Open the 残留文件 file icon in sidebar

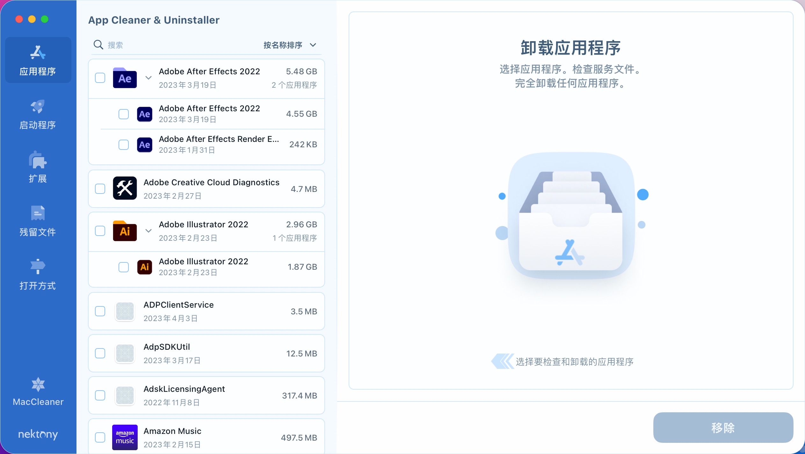pyautogui.click(x=38, y=213)
